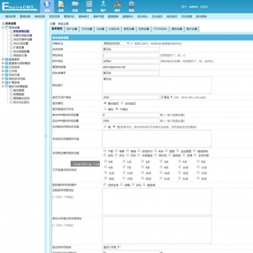Open the captcha character type dropdown
Image resolution: width=253 pixels, height=253 pixels.
click(x=111, y=247)
